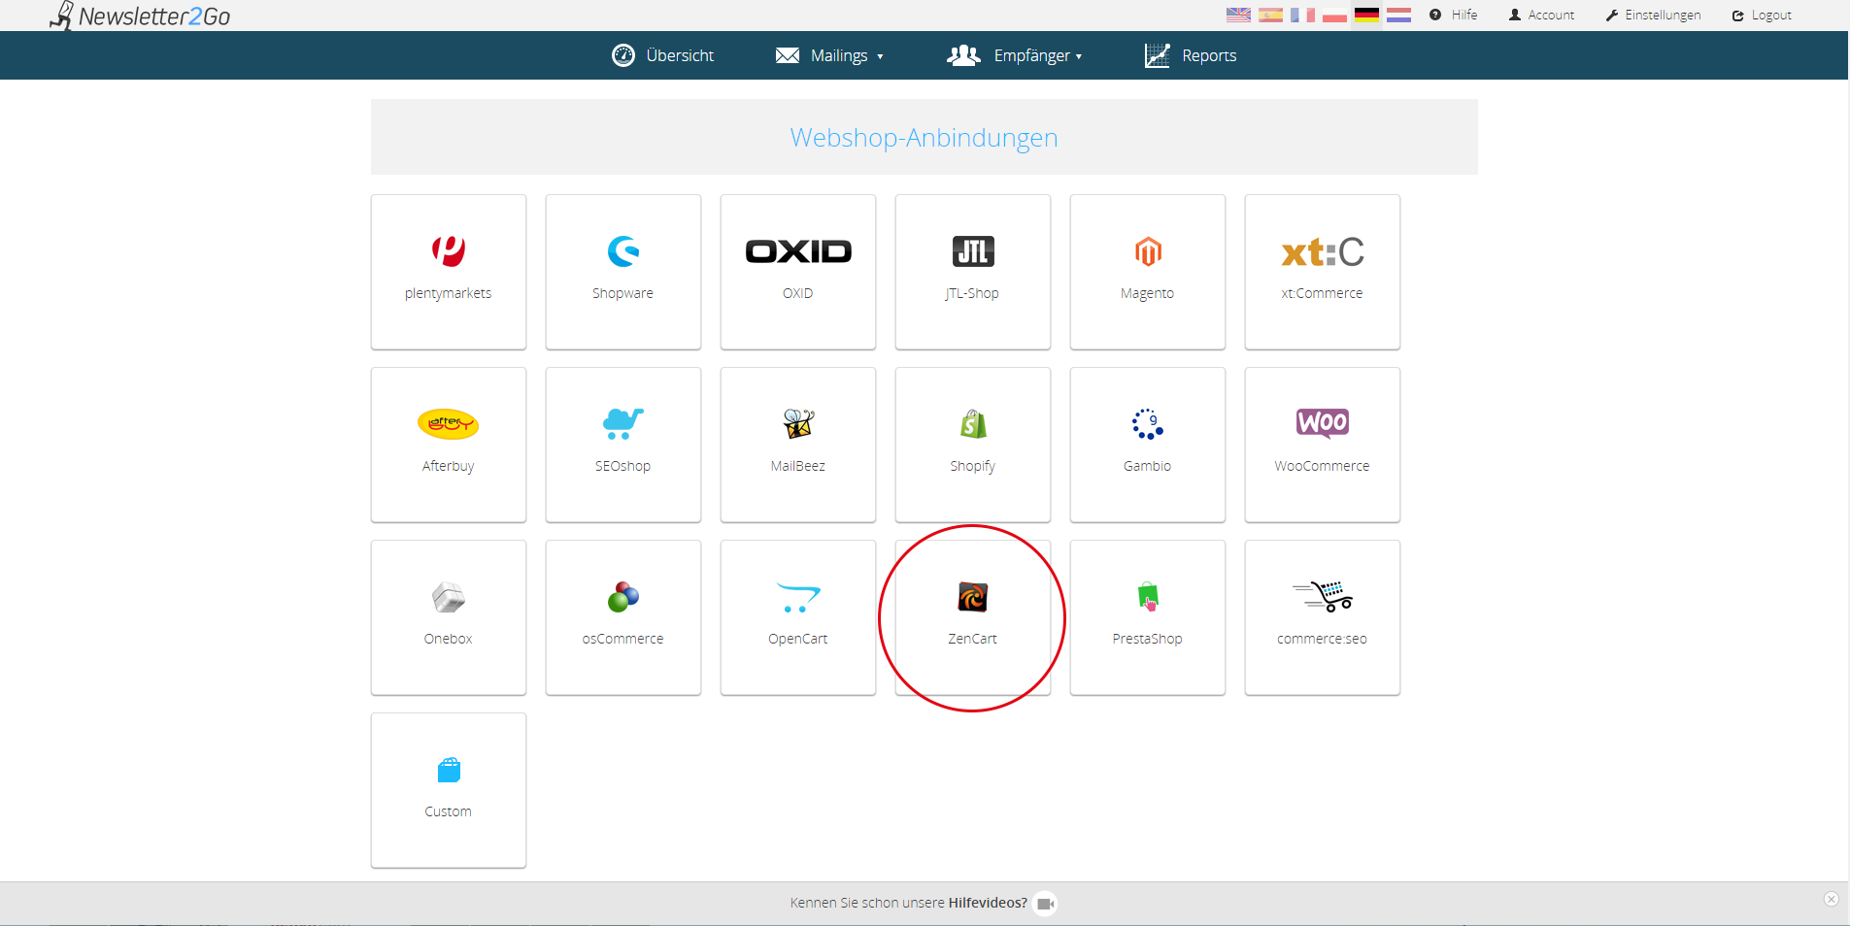Go to the Übersicht overview page
The width and height of the screenshot is (1850, 926).
click(663, 55)
